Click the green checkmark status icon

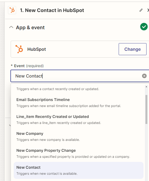click(144, 27)
